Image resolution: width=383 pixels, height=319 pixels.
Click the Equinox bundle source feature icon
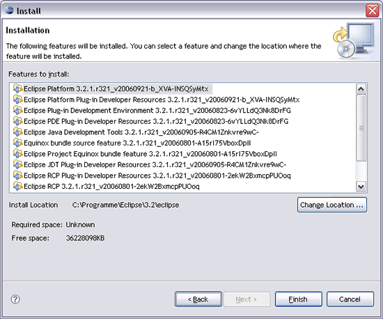tap(17, 143)
